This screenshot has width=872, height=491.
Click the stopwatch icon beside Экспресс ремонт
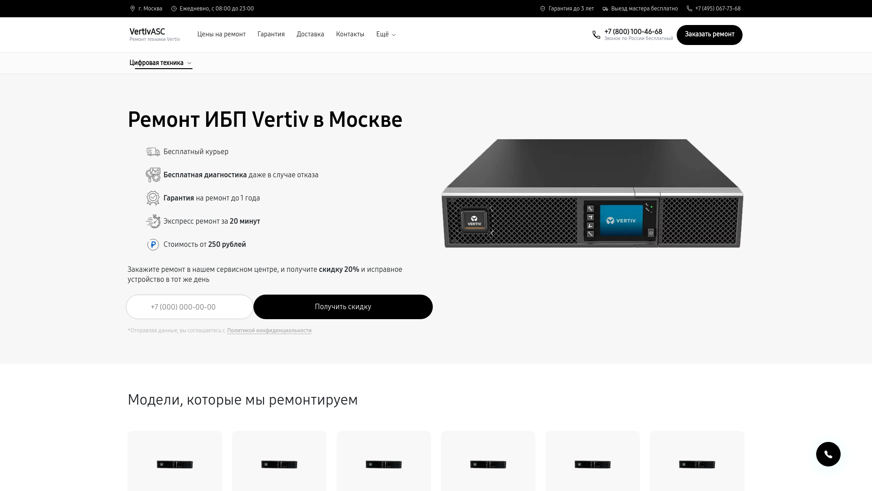tap(153, 221)
